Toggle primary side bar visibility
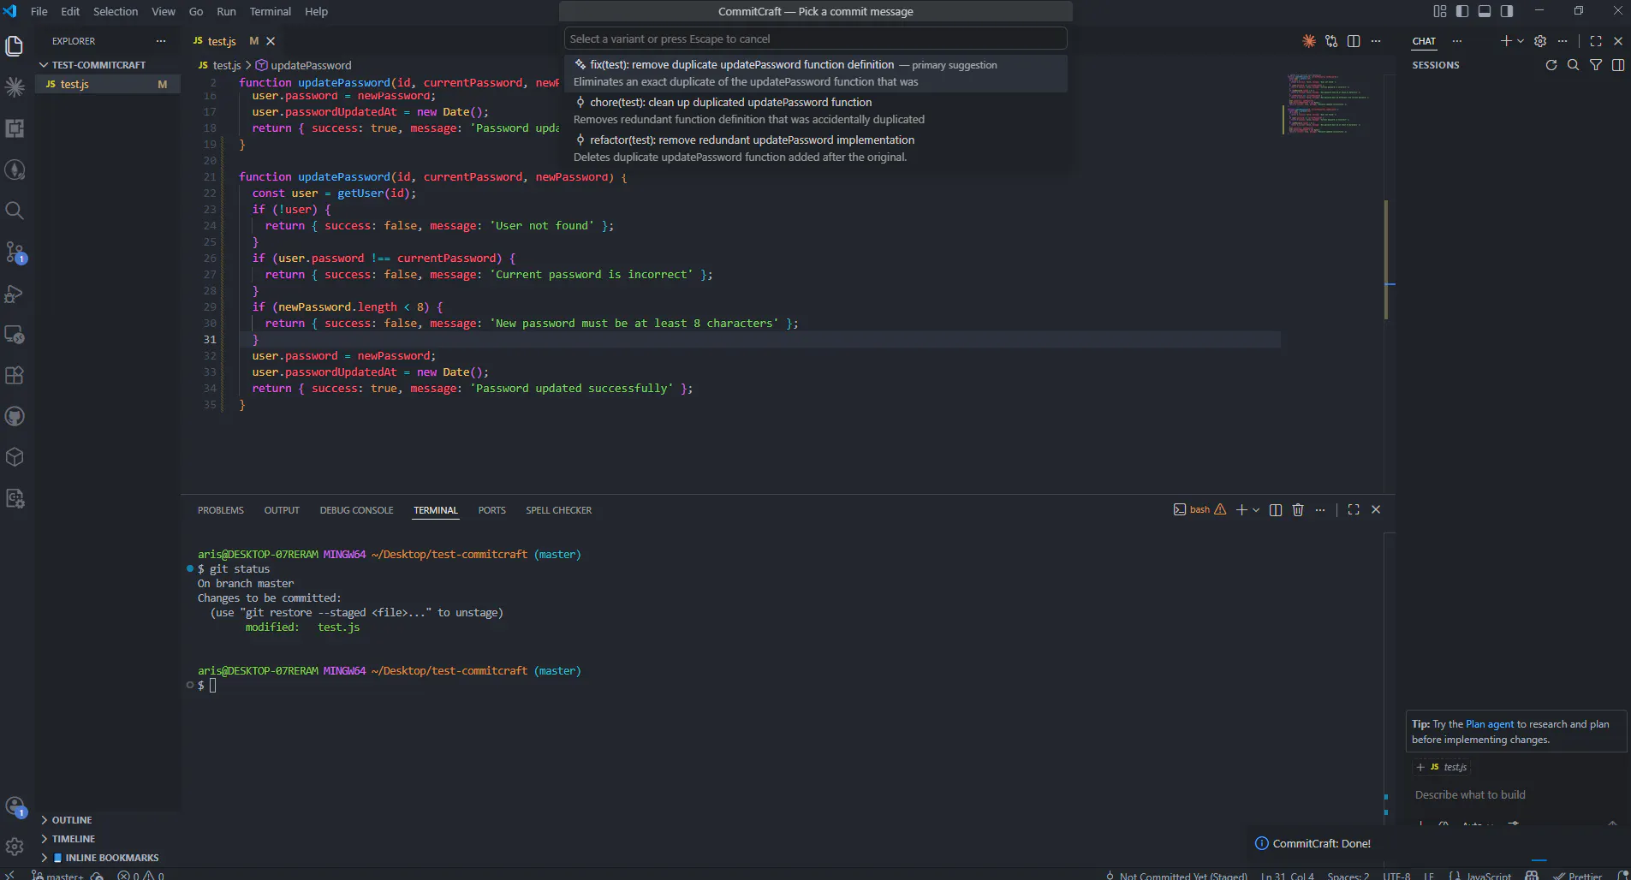Image resolution: width=1631 pixels, height=880 pixels. [1462, 11]
